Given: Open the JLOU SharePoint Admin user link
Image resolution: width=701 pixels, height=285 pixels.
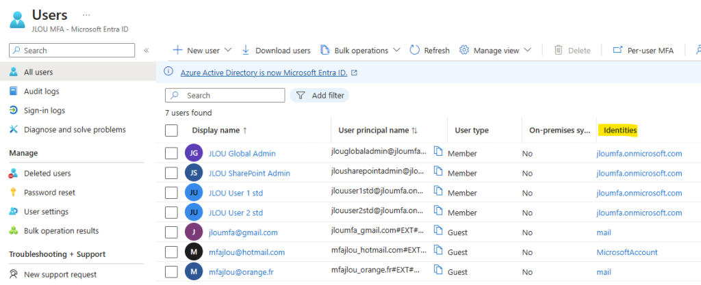Looking at the screenshot, I should click(249, 173).
